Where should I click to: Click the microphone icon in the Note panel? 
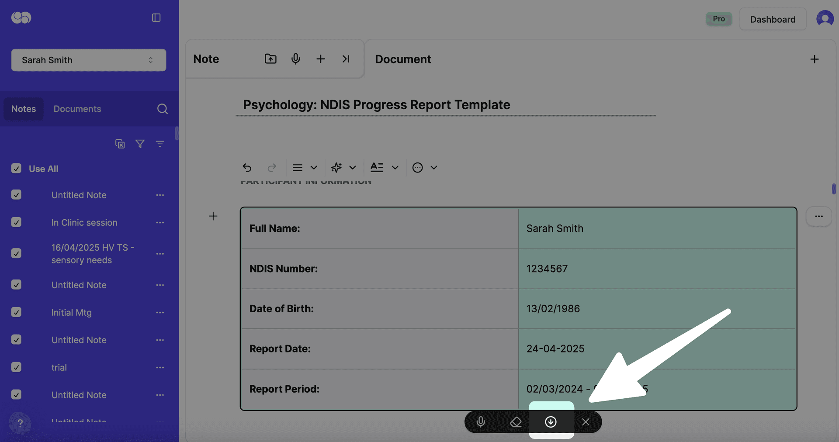pyautogui.click(x=295, y=59)
